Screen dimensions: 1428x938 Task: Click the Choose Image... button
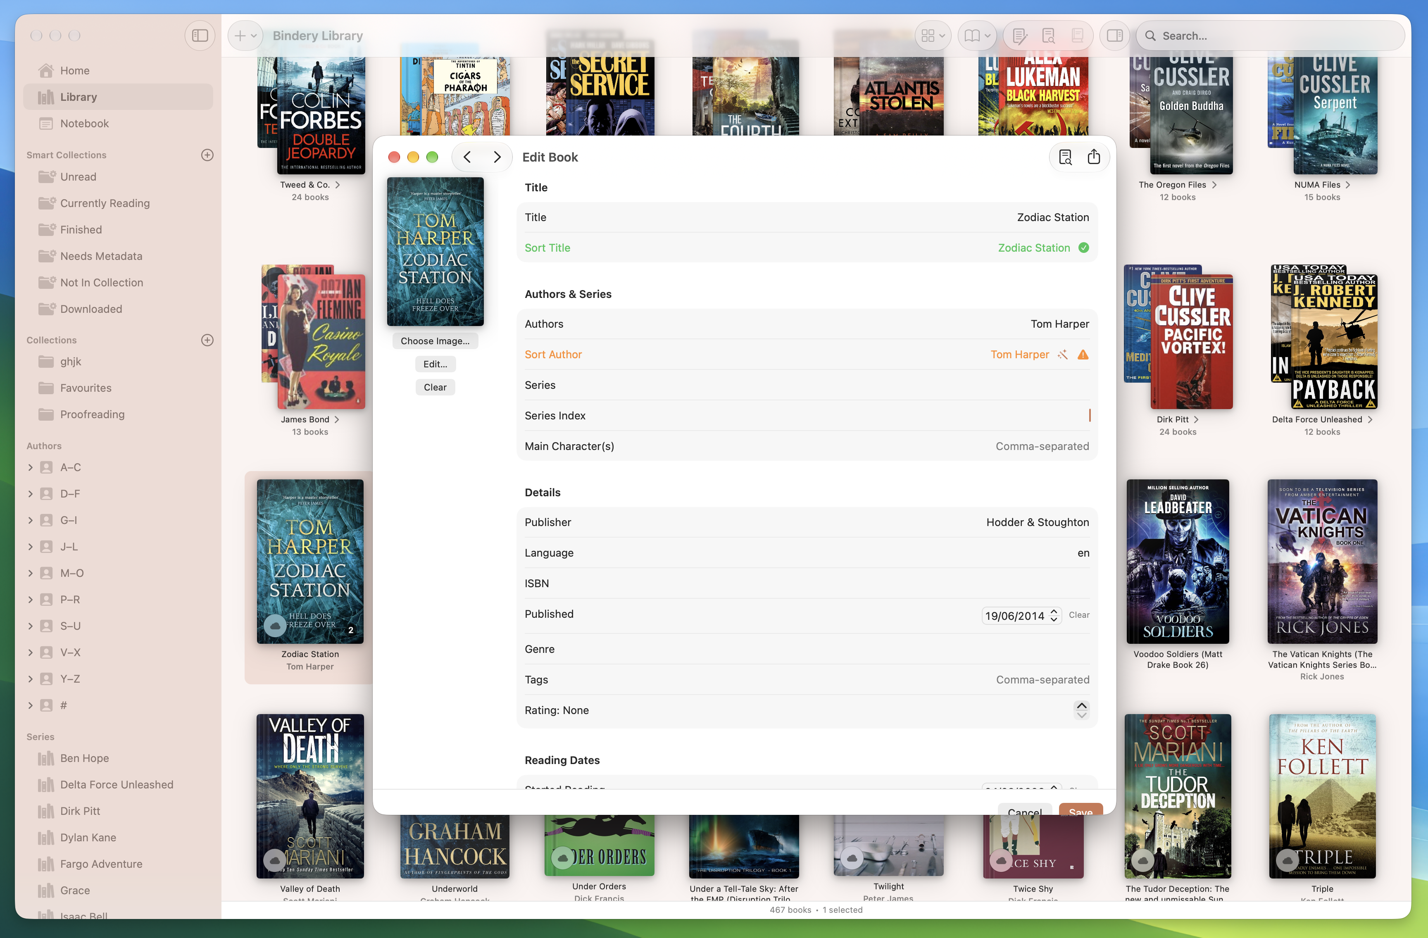pyautogui.click(x=435, y=341)
